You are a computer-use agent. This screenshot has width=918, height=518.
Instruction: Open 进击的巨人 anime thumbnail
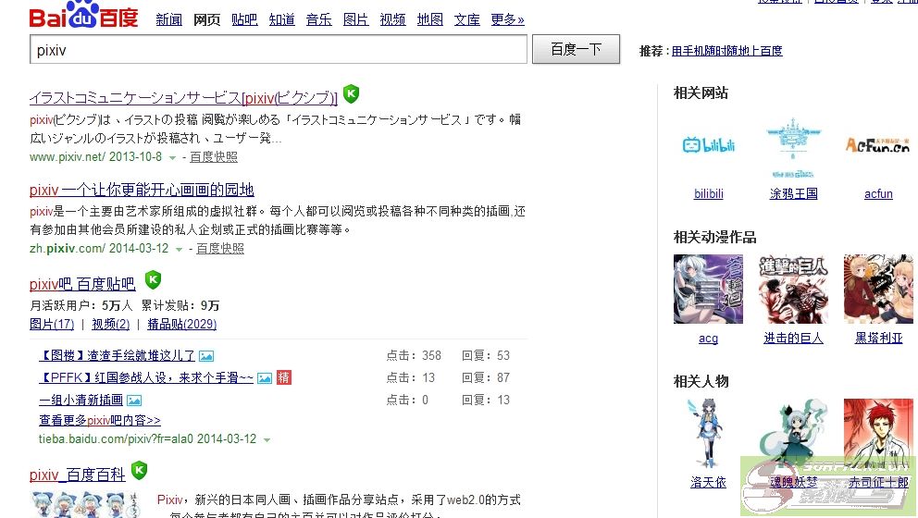793,290
